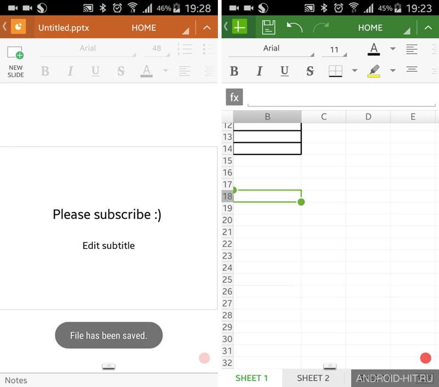The width and height of the screenshot is (439, 387).
Task: Switch to SHEET 2 tab
Action: [x=313, y=378]
